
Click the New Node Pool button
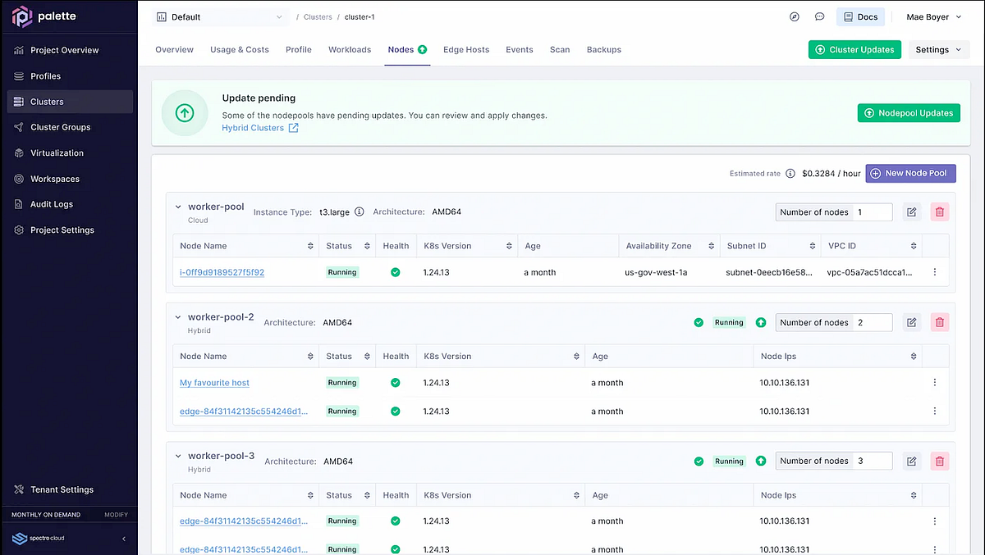[910, 173]
